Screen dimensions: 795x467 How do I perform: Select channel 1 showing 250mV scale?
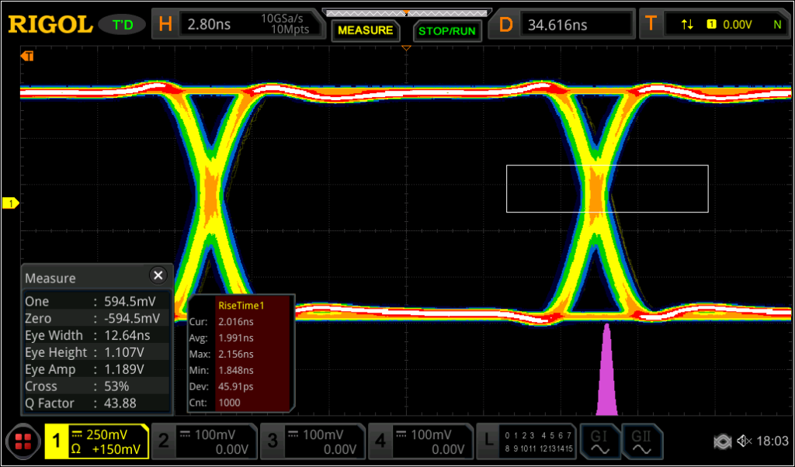(97, 441)
